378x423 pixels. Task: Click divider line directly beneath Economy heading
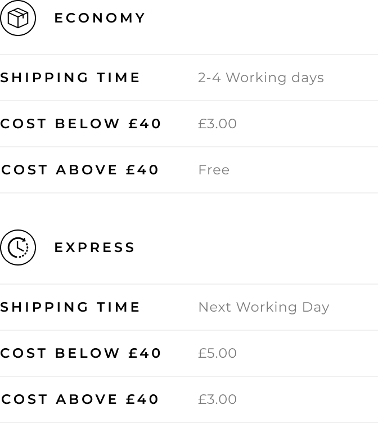189,55
